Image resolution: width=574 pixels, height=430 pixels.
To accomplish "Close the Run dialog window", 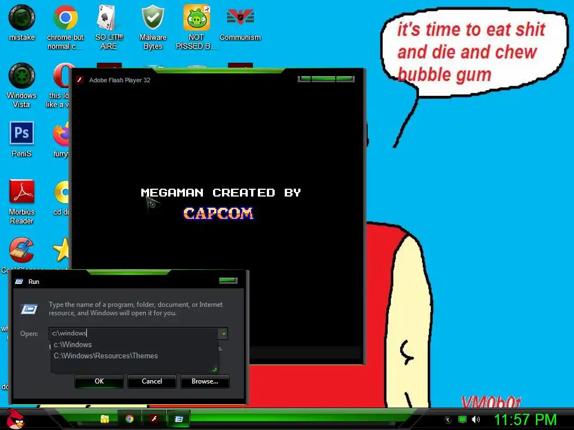I will [228, 281].
